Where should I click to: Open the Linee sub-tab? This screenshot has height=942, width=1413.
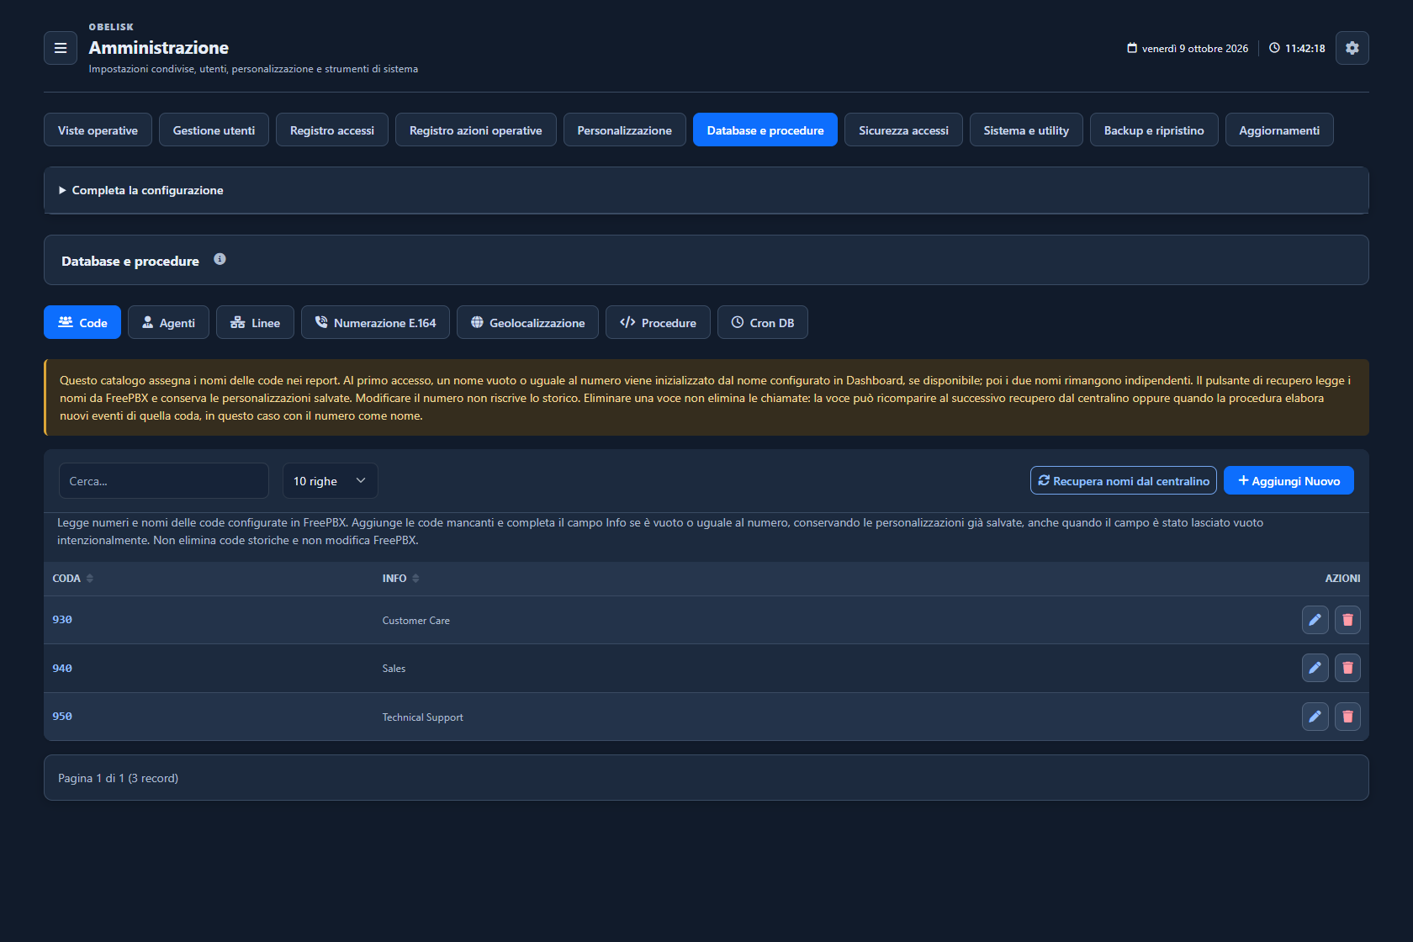pos(255,322)
